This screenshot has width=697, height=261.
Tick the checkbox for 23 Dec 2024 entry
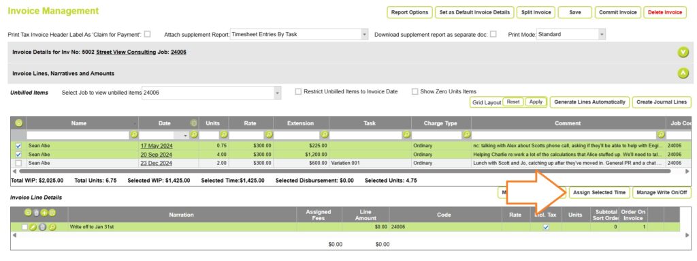point(18,163)
